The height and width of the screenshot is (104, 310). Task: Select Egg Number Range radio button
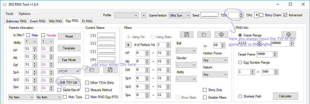240,62
